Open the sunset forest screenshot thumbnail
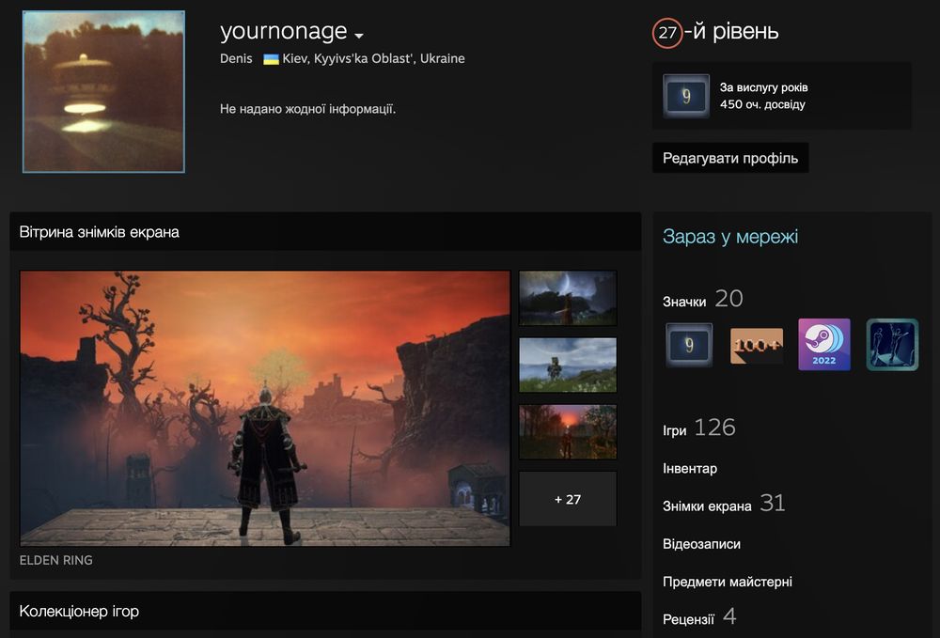Image resolution: width=940 pixels, height=638 pixels. (x=568, y=432)
